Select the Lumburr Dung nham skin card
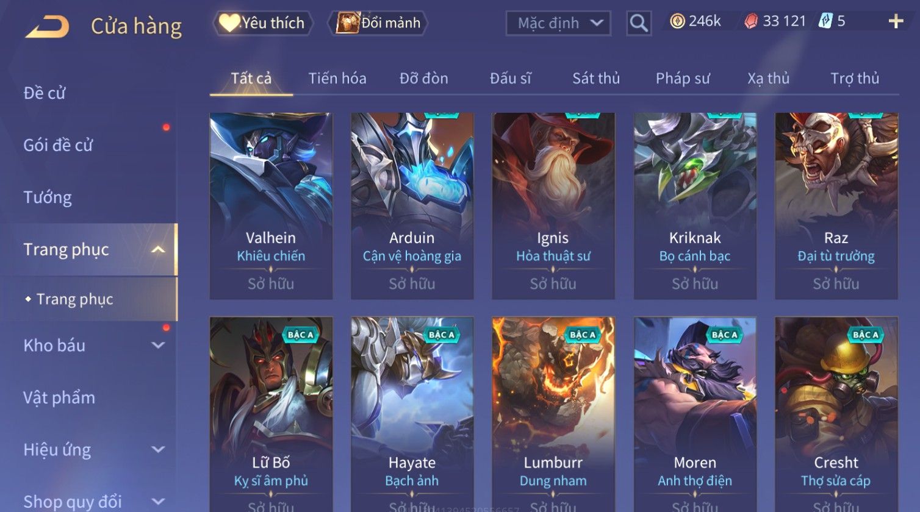Screen dimensions: 920x512 click(x=553, y=414)
